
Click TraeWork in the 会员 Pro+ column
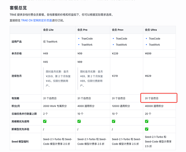pyautogui.click(x=121, y=45)
